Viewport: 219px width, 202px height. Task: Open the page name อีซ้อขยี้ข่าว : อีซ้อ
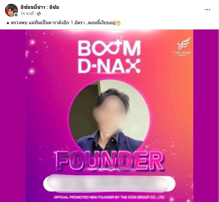point(40,7)
